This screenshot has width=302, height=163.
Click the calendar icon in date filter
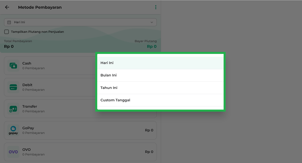[x=9, y=22]
